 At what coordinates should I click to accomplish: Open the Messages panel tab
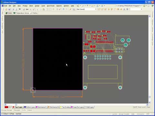(17, 110)
